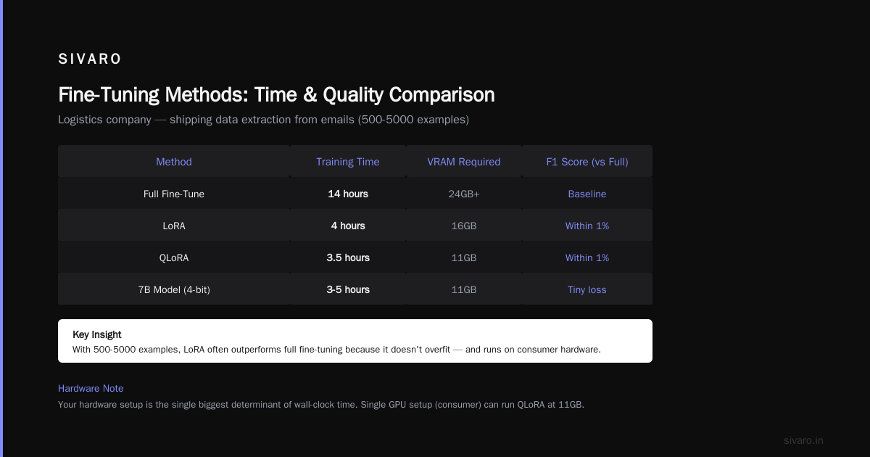Click the 24GB+ VRAM cell
The image size is (870, 457).
click(464, 194)
